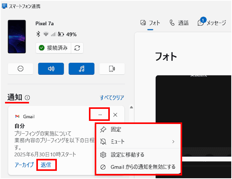Click the Bluetooth status icon
Screen dimensions: 232x179
coord(38,34)
